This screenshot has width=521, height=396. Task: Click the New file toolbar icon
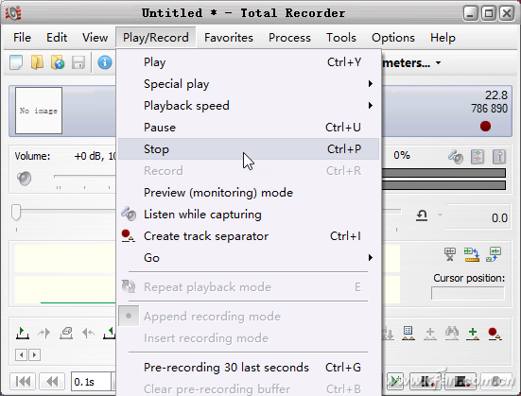point(16,62)
